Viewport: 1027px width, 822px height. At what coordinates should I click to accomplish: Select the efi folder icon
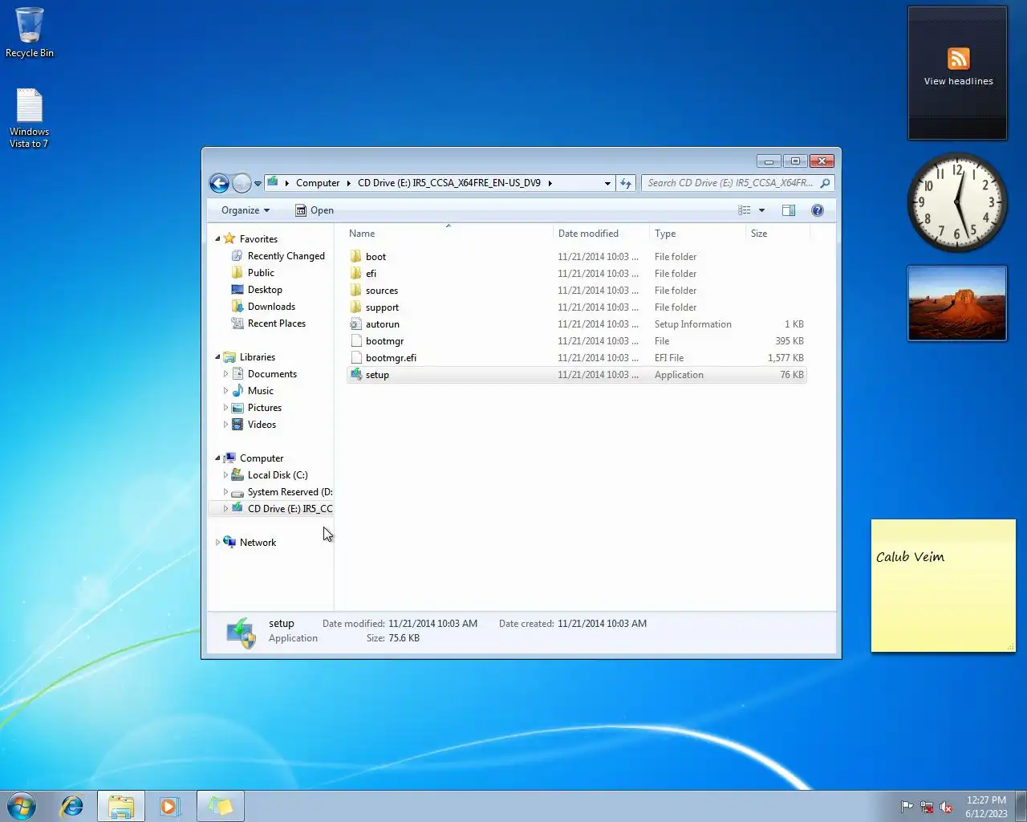coord(356,274)
